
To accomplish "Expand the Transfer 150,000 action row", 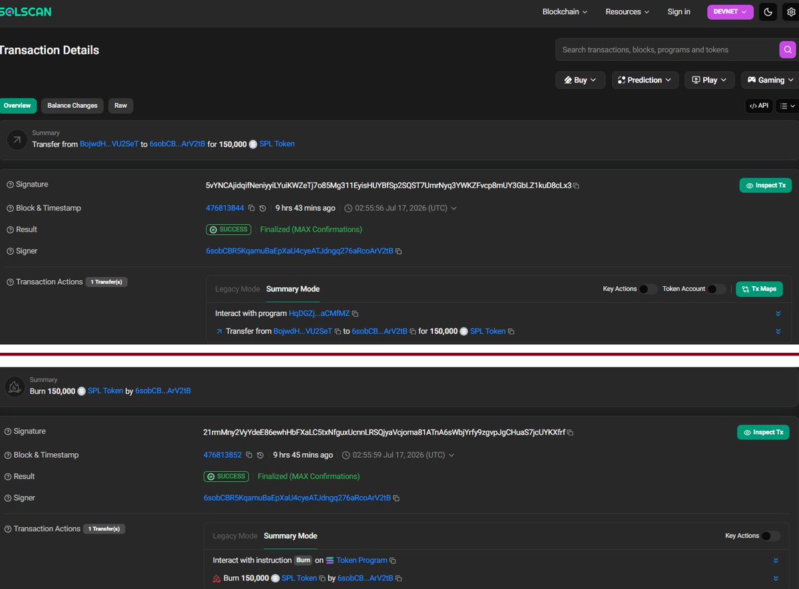I will pos(778,331).
